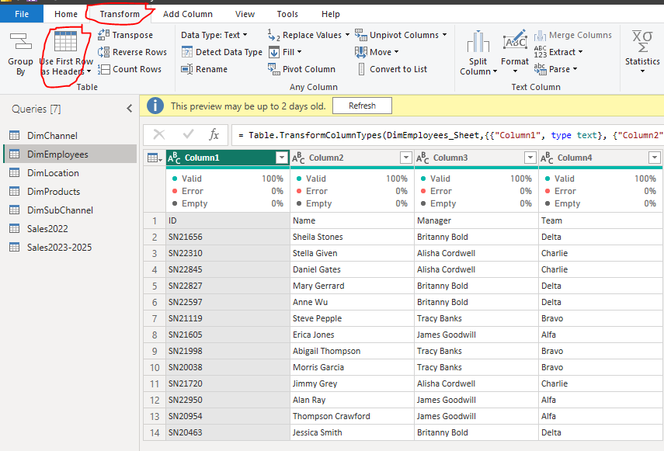Click the fx function icon
This screenshot has height=451, width=664.
coord(214,134)
